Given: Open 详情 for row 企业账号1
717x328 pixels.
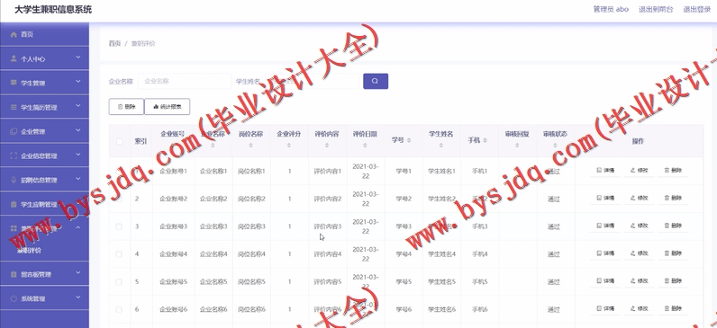Looking at the screenshot, I should pos(605,170).
